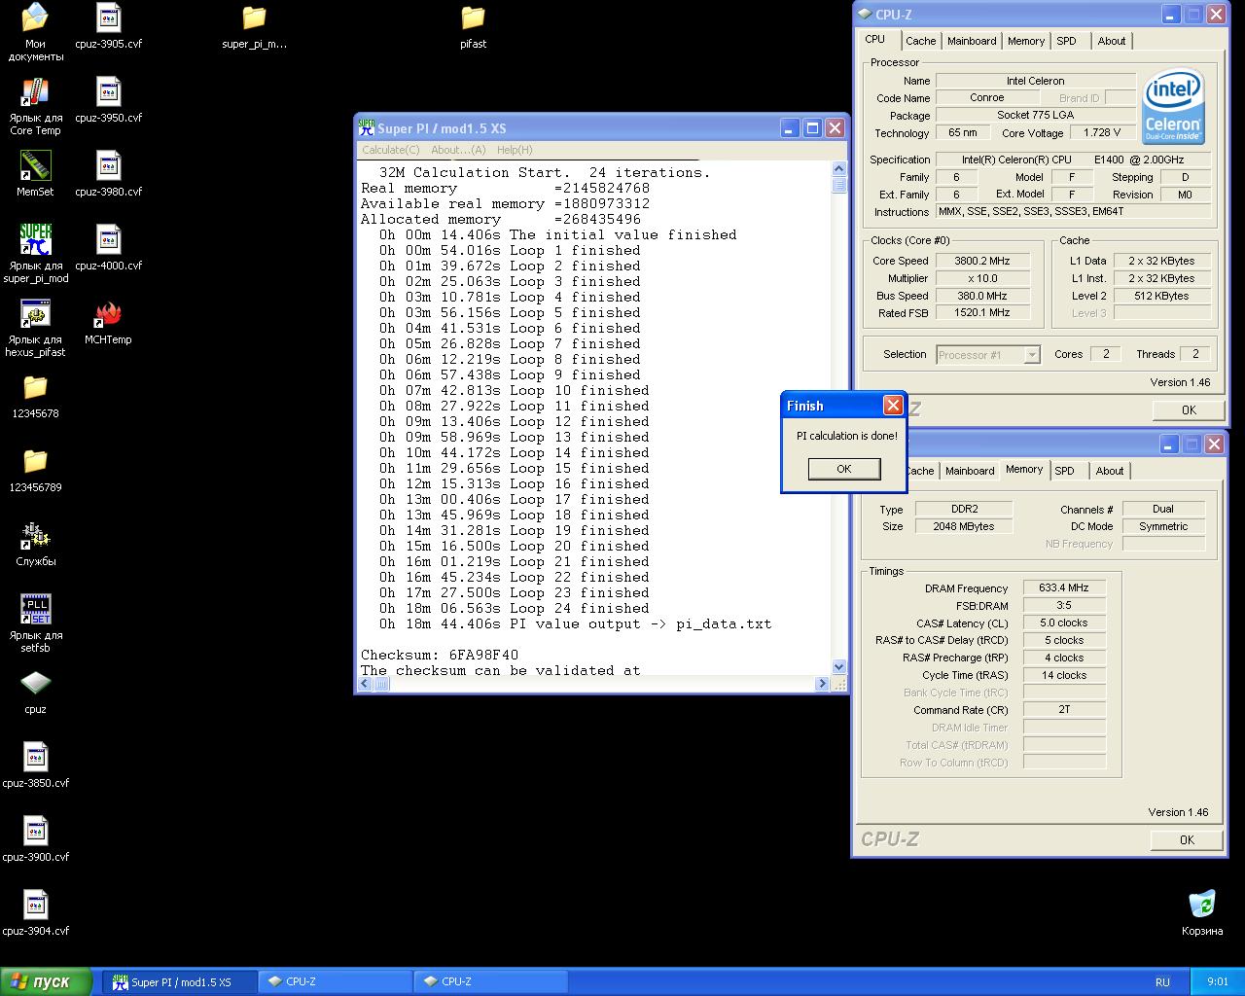Viewport: 1245px width, 996px height.
Task: Open the About...(A) menu in Super PI
Action: tap(458, 150)
